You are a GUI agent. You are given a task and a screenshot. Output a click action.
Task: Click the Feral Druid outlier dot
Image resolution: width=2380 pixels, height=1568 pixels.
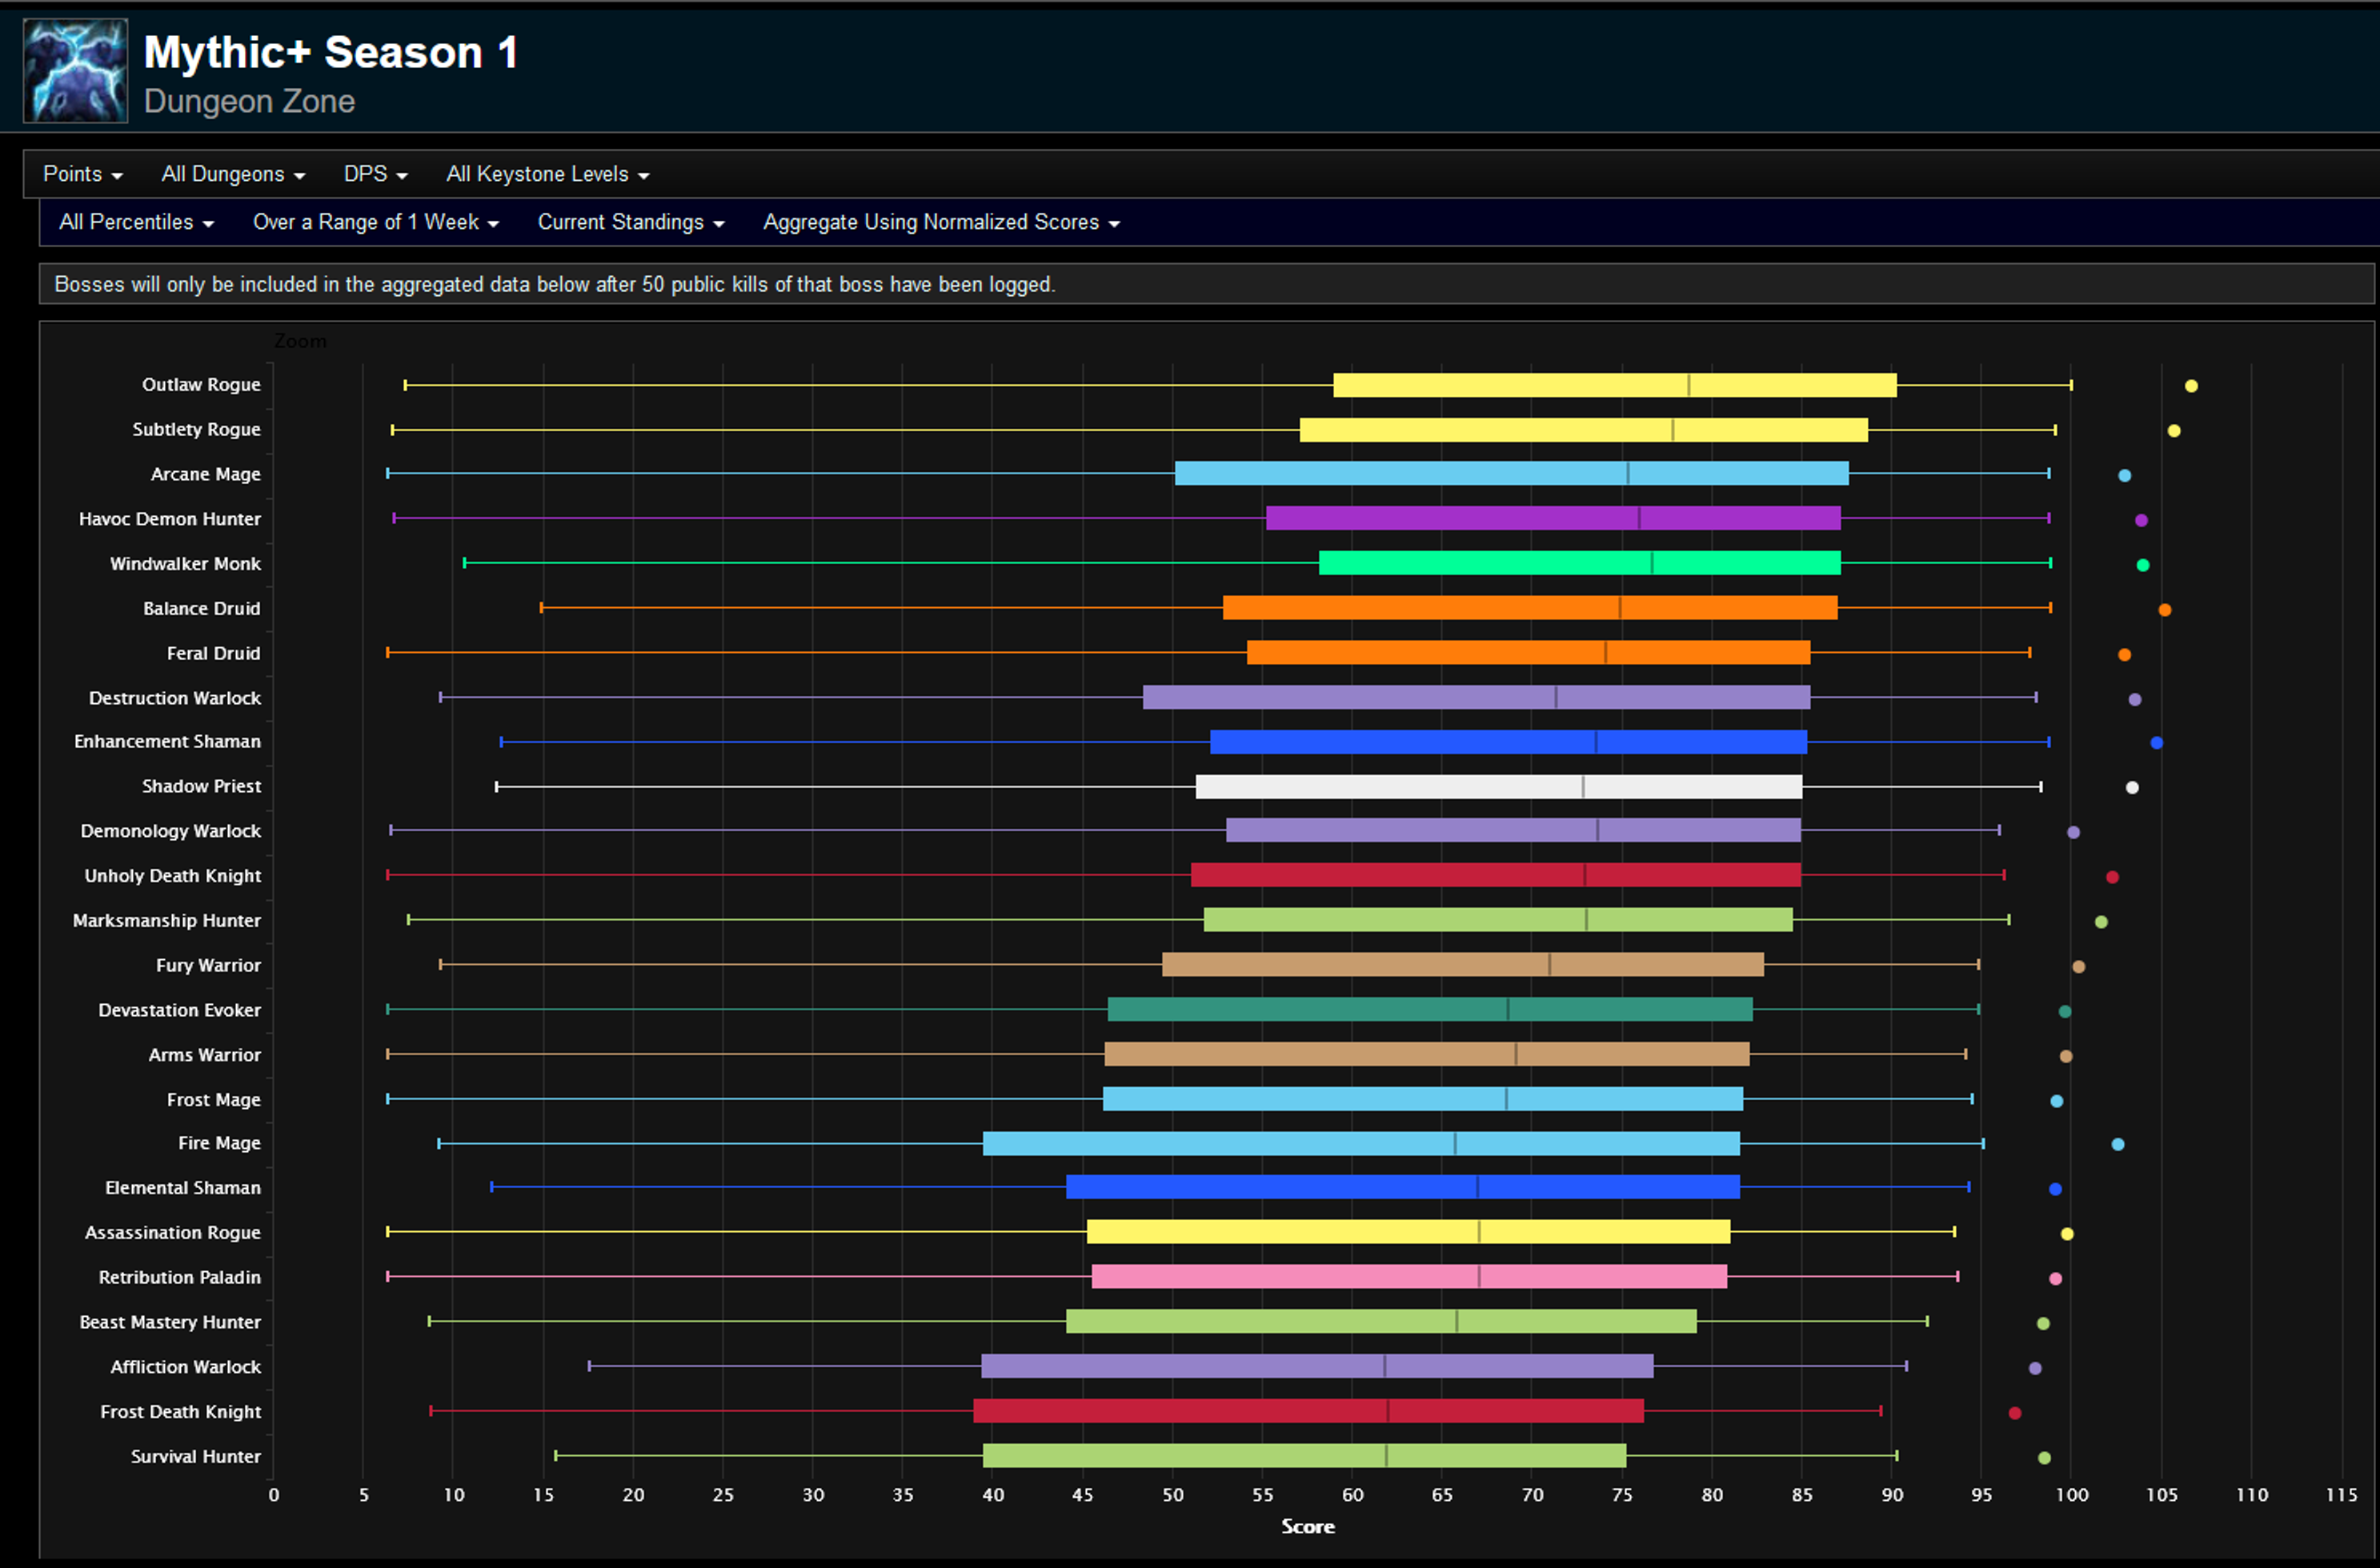2124,655
